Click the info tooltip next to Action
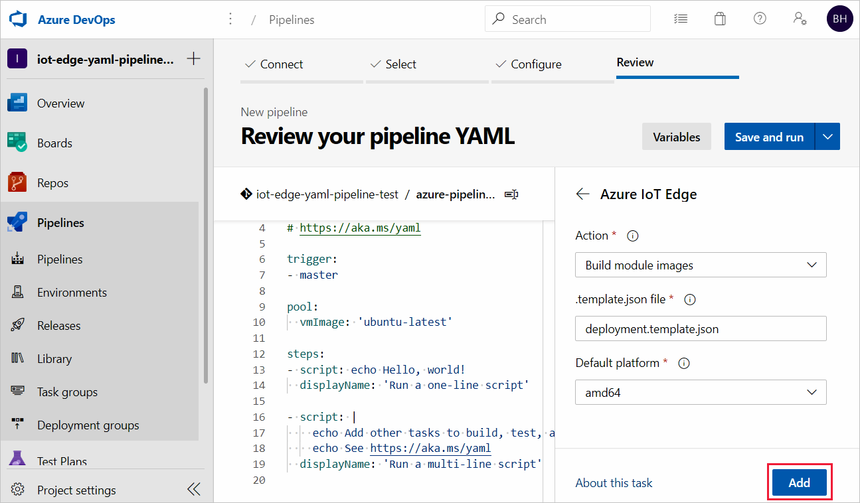Viewport: 860px width, 503px height. coord(632,235)
